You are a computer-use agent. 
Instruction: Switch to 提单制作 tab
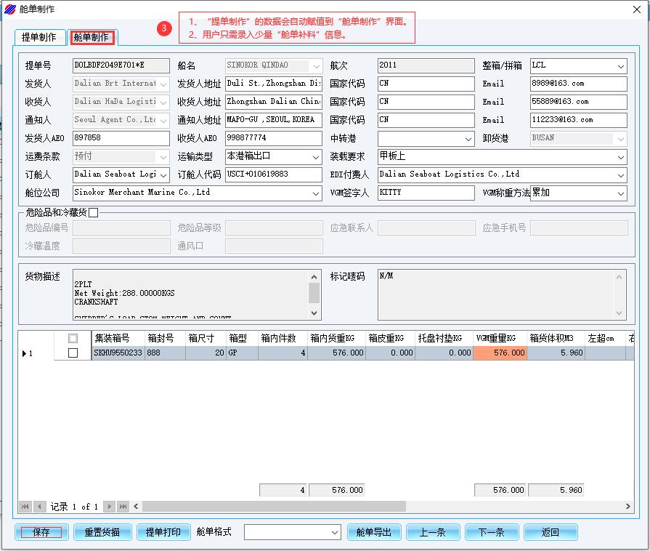(x=39, y=37)
